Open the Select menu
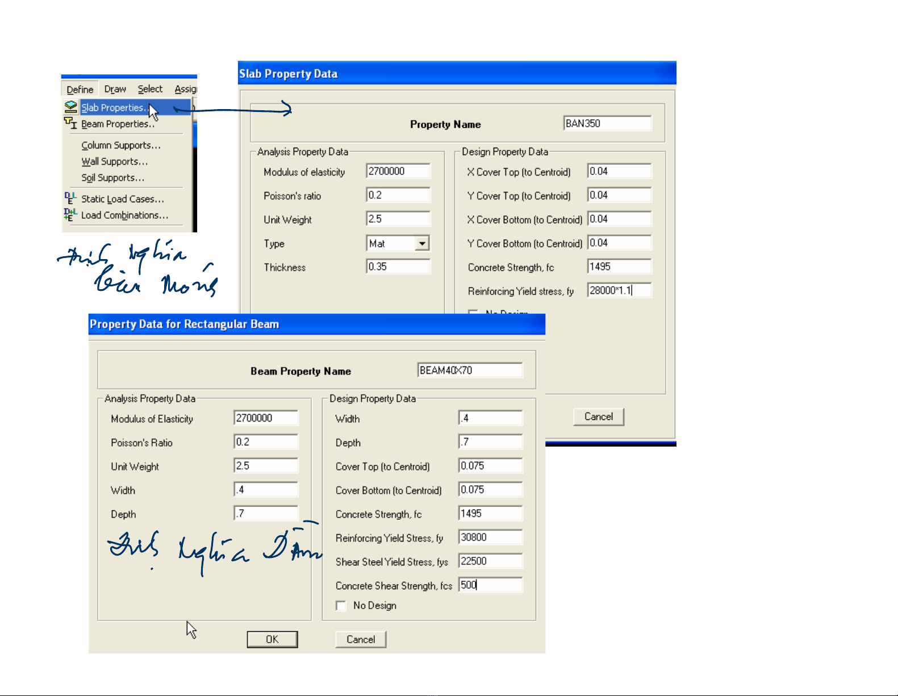898x696 pixels. (150, 89)
